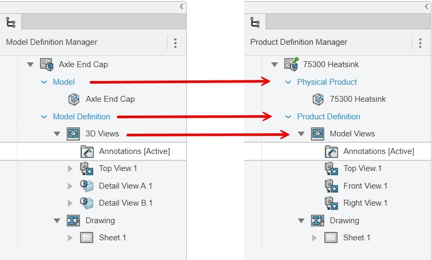Expand Sheet.1 under the Heatsink Drawing

pyautogui.click(x=314, y=238)
